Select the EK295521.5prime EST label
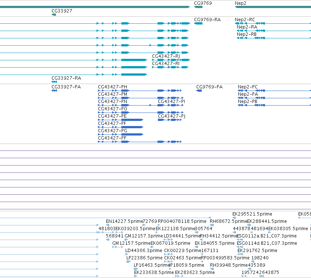 pyautogui.click(x=252, y=214)
